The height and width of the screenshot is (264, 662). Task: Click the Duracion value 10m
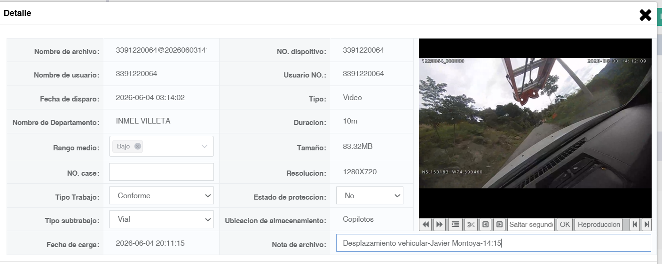[x=350, y=121]
